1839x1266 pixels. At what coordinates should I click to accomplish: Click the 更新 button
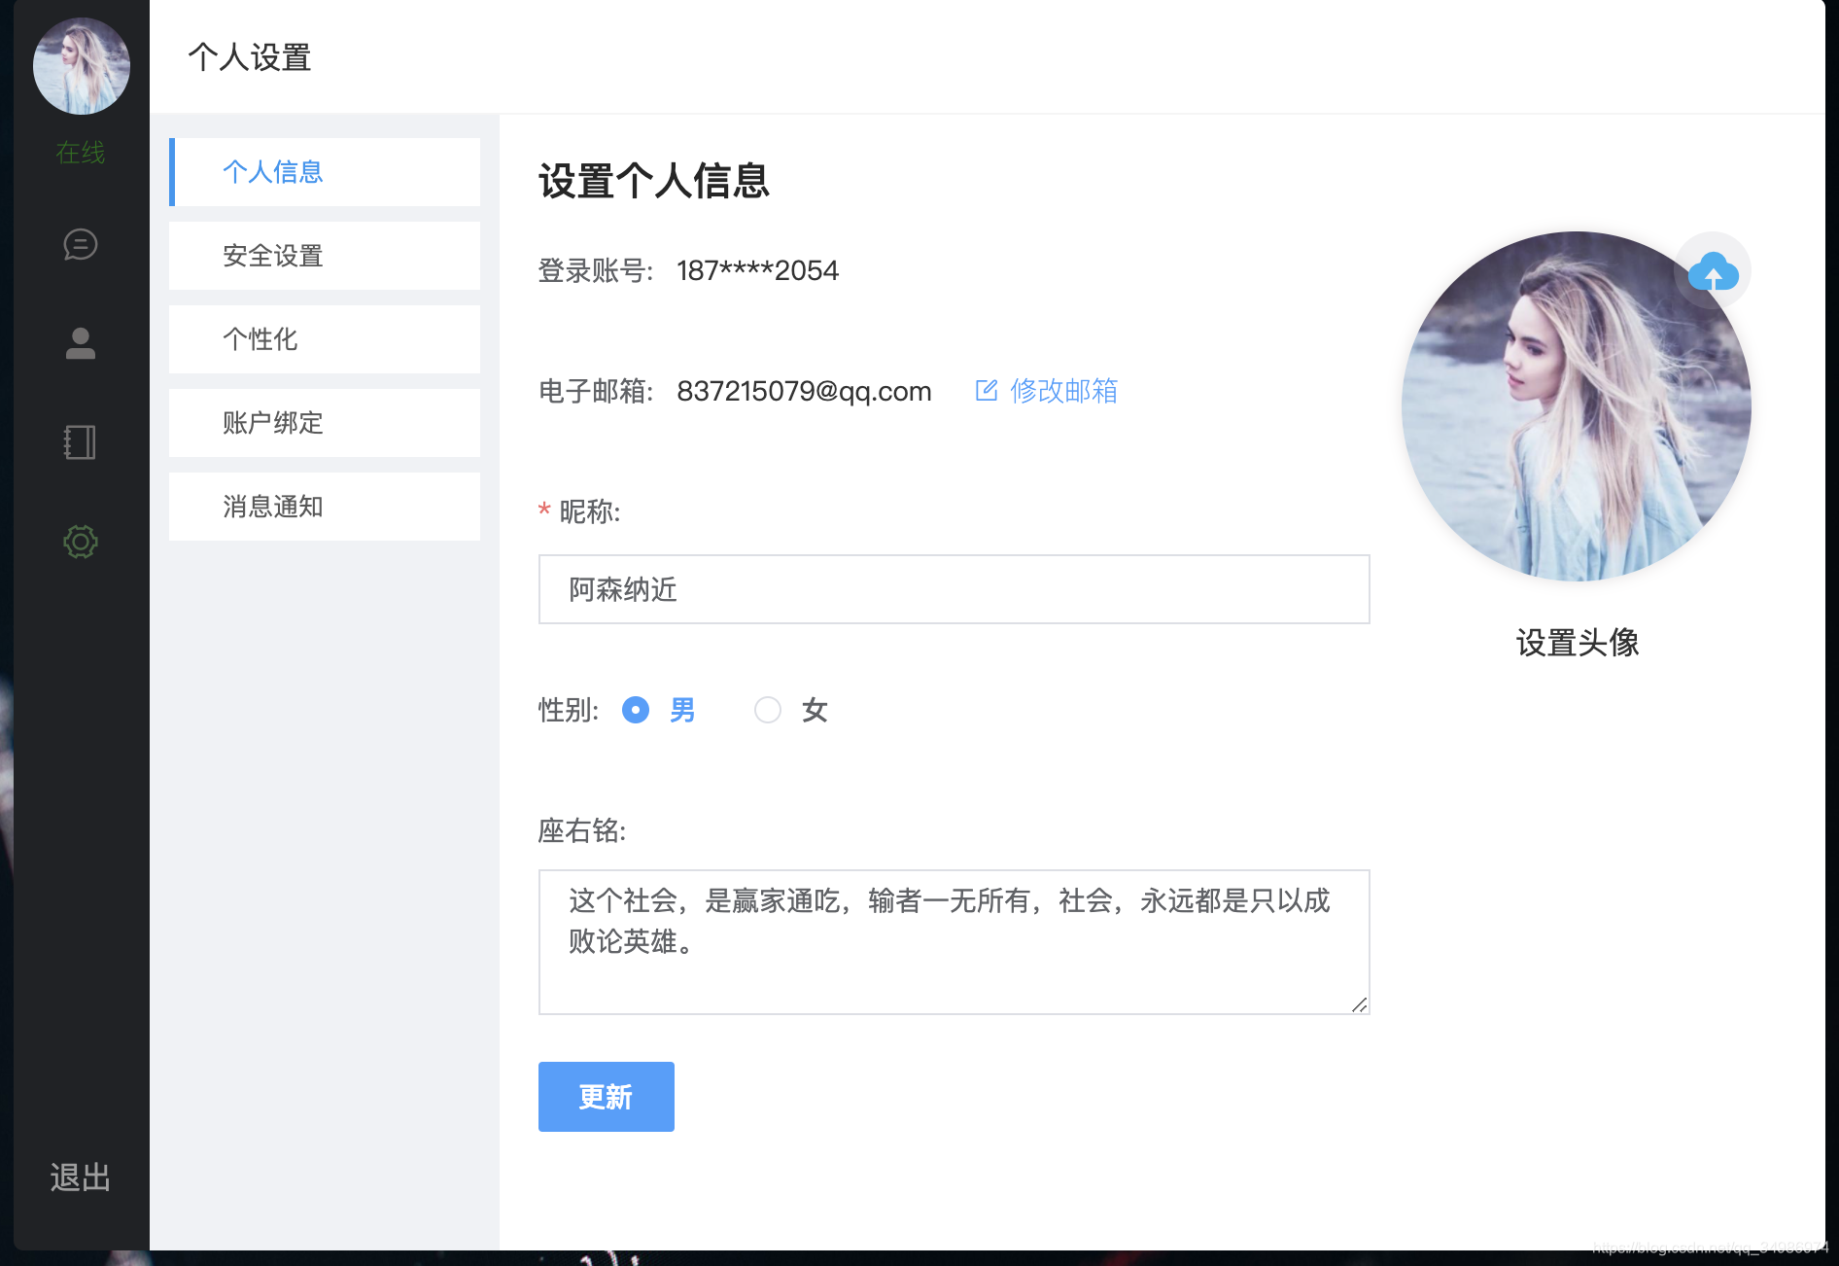pyautogui.click(x=607, y=1097)
